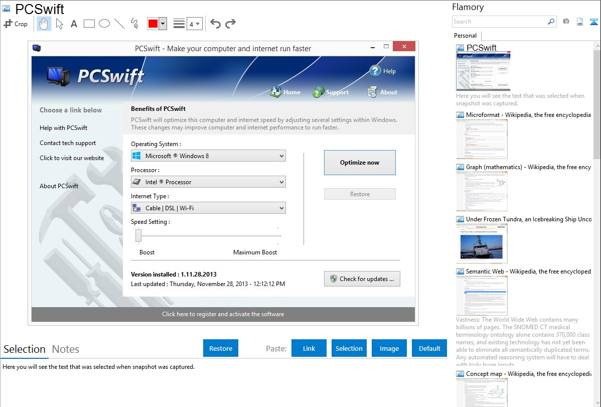Viewport: 601px width, 407px height.
Task: Click the Version installed 1.11.28.2013 text
Action: coord(174,275)
